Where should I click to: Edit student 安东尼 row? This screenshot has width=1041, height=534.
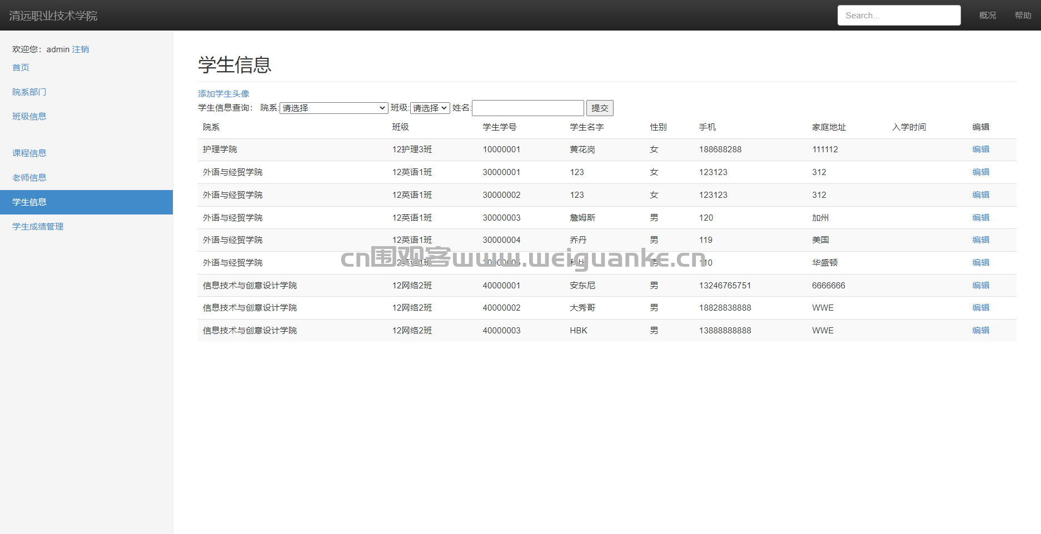coord(980,285)
